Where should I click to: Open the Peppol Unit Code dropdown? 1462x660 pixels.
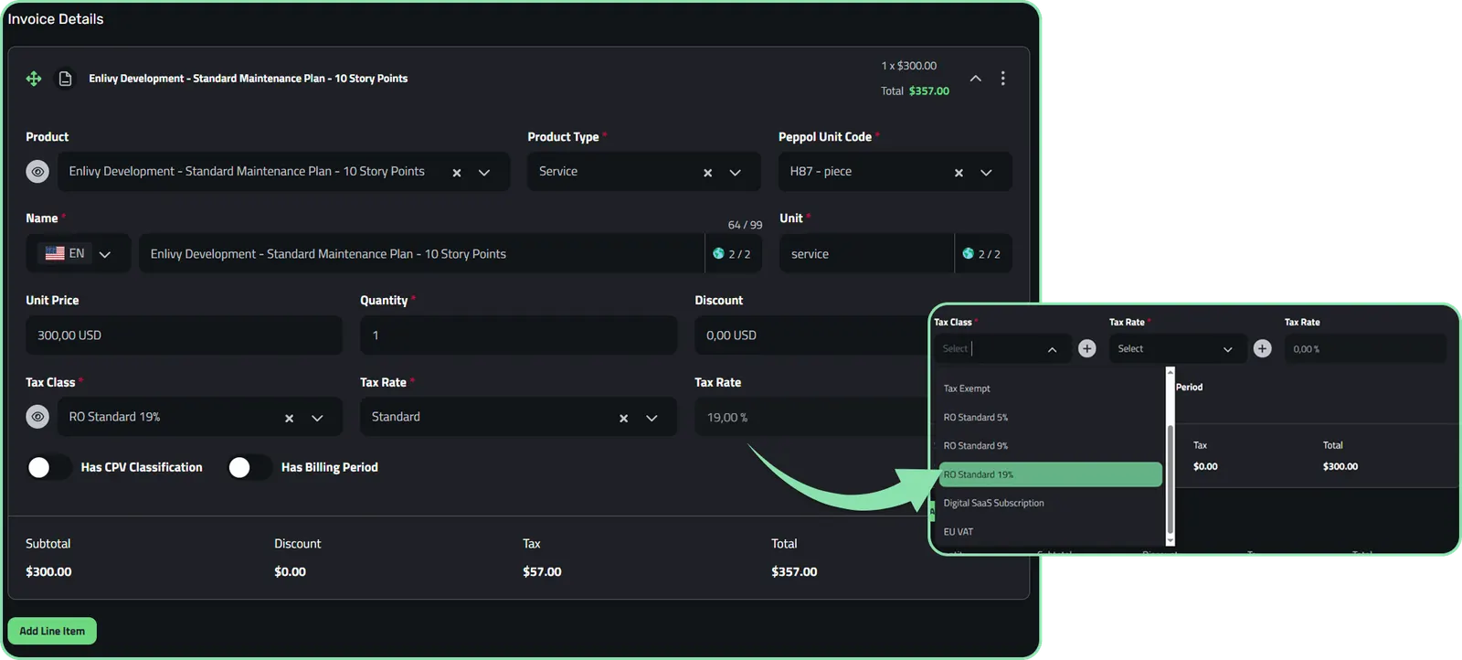(x=986, y=173)
